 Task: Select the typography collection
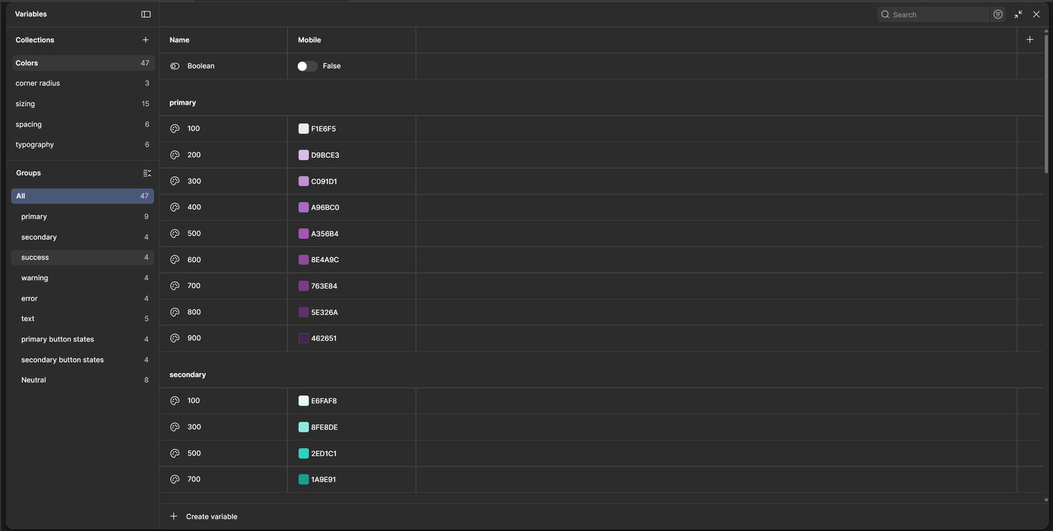(83, 145)
